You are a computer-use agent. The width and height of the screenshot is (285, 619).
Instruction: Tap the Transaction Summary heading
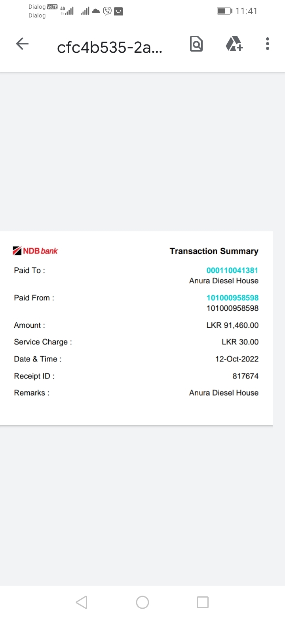click(214, 251)
